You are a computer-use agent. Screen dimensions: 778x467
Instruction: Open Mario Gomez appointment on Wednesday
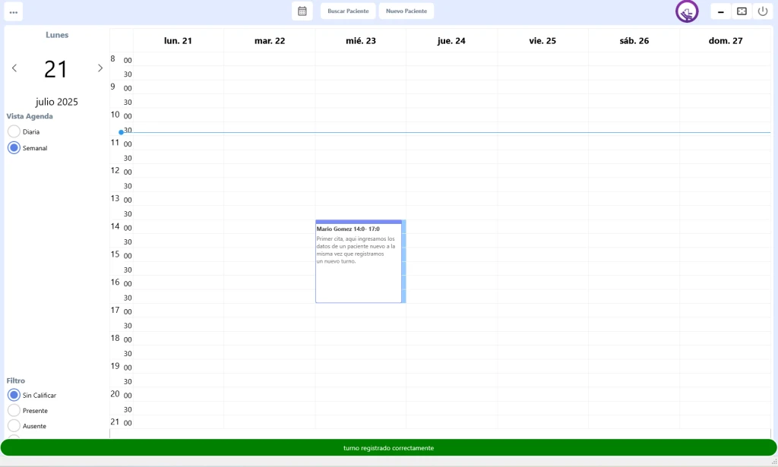tap(359, 260)
